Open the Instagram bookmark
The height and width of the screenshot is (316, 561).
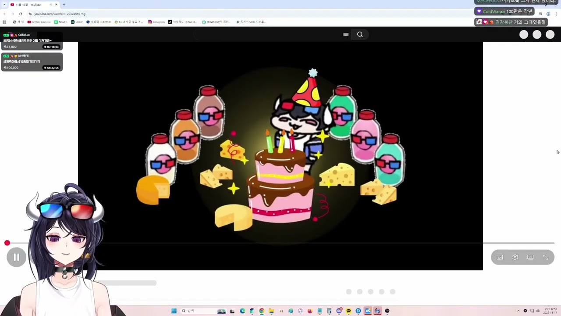point(156,22)
